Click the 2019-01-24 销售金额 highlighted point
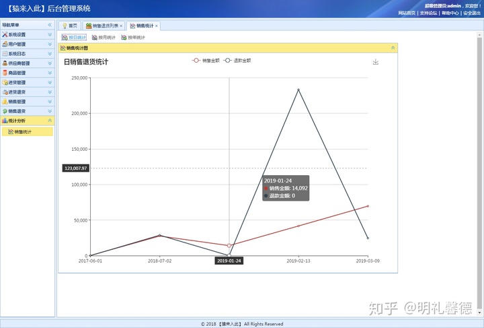This screenshot has width=484, height=328. pos(229,245)
